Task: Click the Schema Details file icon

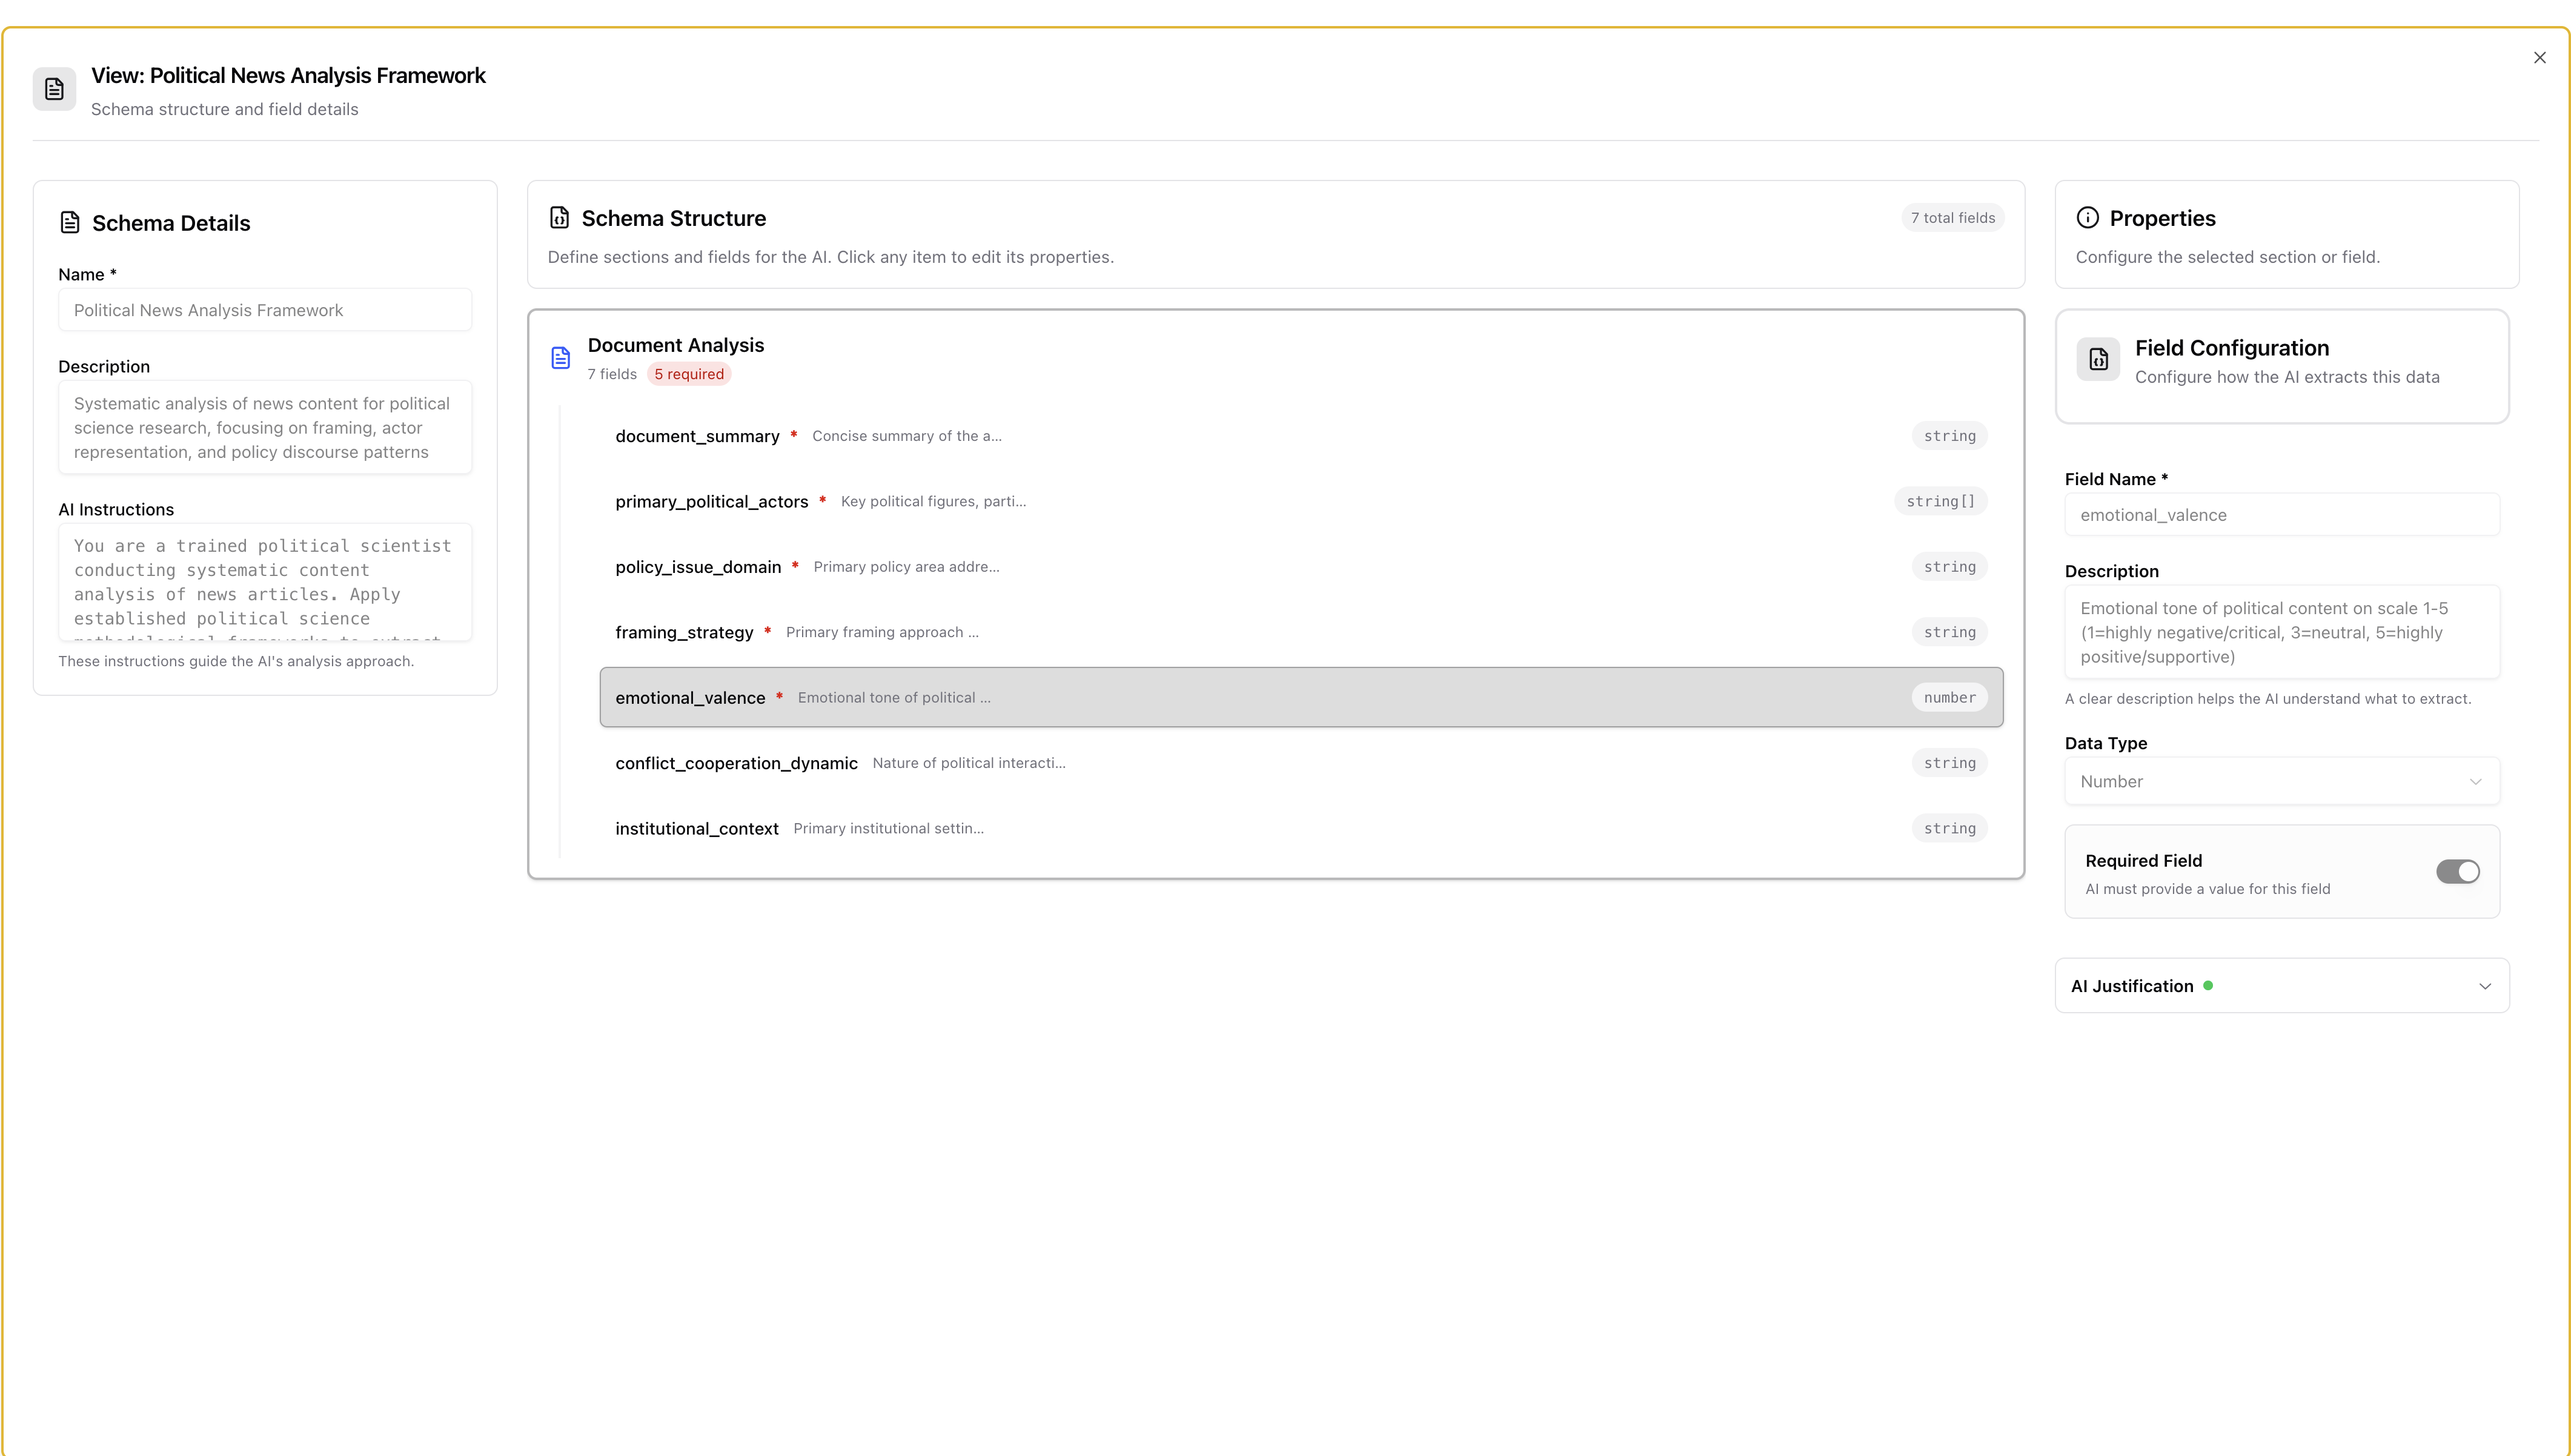Action: coord(70,222)
